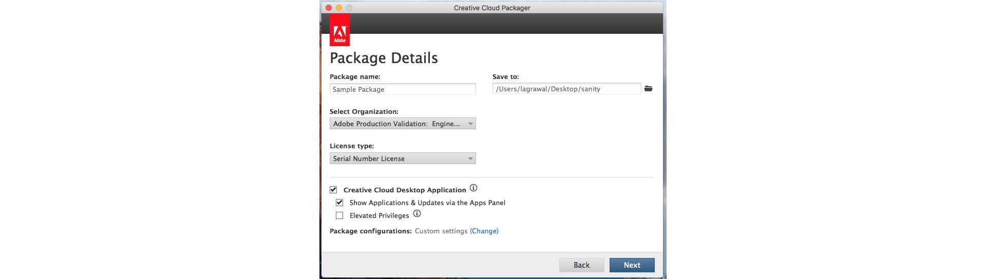The image size is (986, 279).
Task: Click into the Package name field
Action: click(403, 89)
